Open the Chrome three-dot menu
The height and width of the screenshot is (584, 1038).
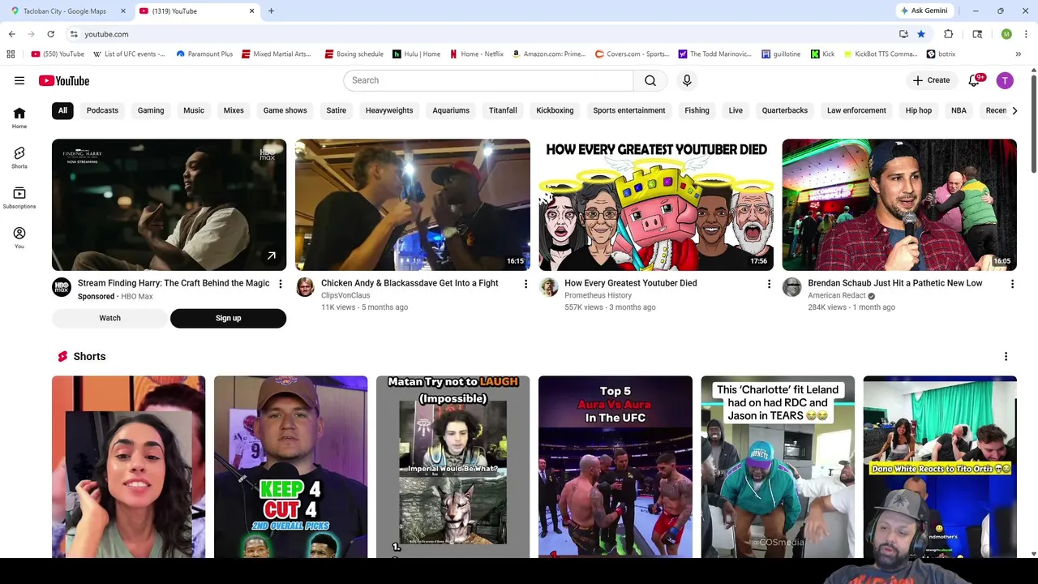coord(1026,34)
